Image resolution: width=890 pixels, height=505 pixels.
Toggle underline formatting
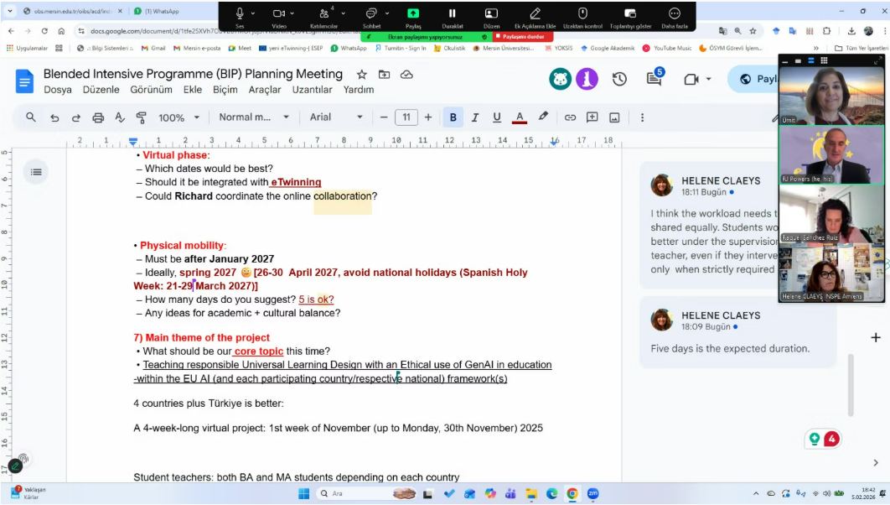(x=497, y=117)
